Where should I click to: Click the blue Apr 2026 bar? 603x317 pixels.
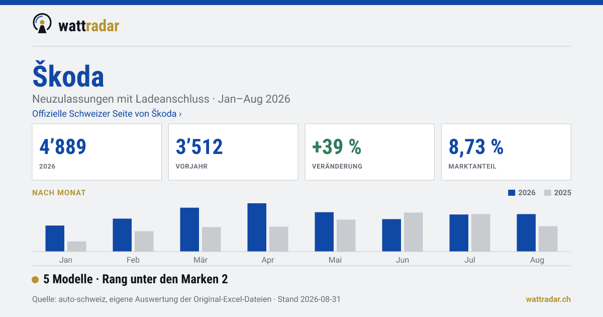tap(257, 227)
